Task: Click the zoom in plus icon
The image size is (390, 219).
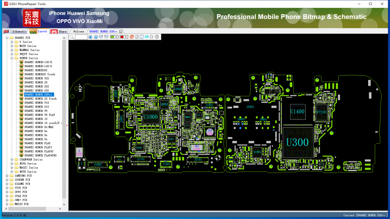Action: click(90, 37)
